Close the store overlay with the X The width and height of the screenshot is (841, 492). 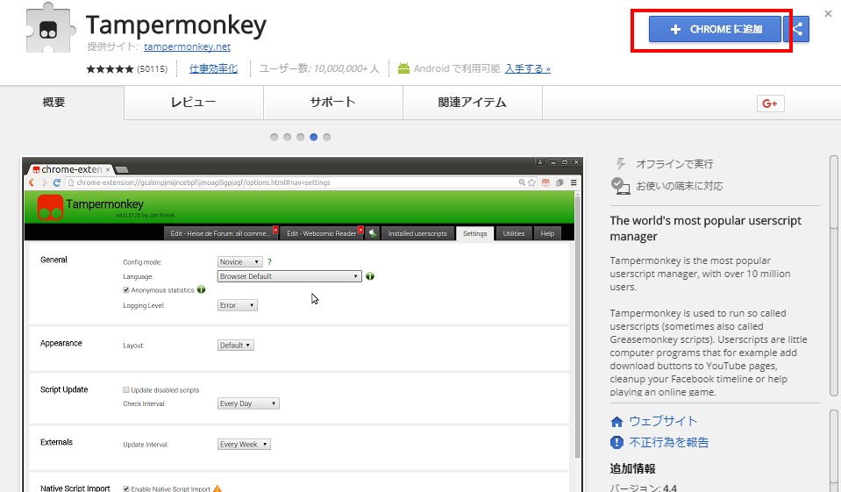pos(828,14)
